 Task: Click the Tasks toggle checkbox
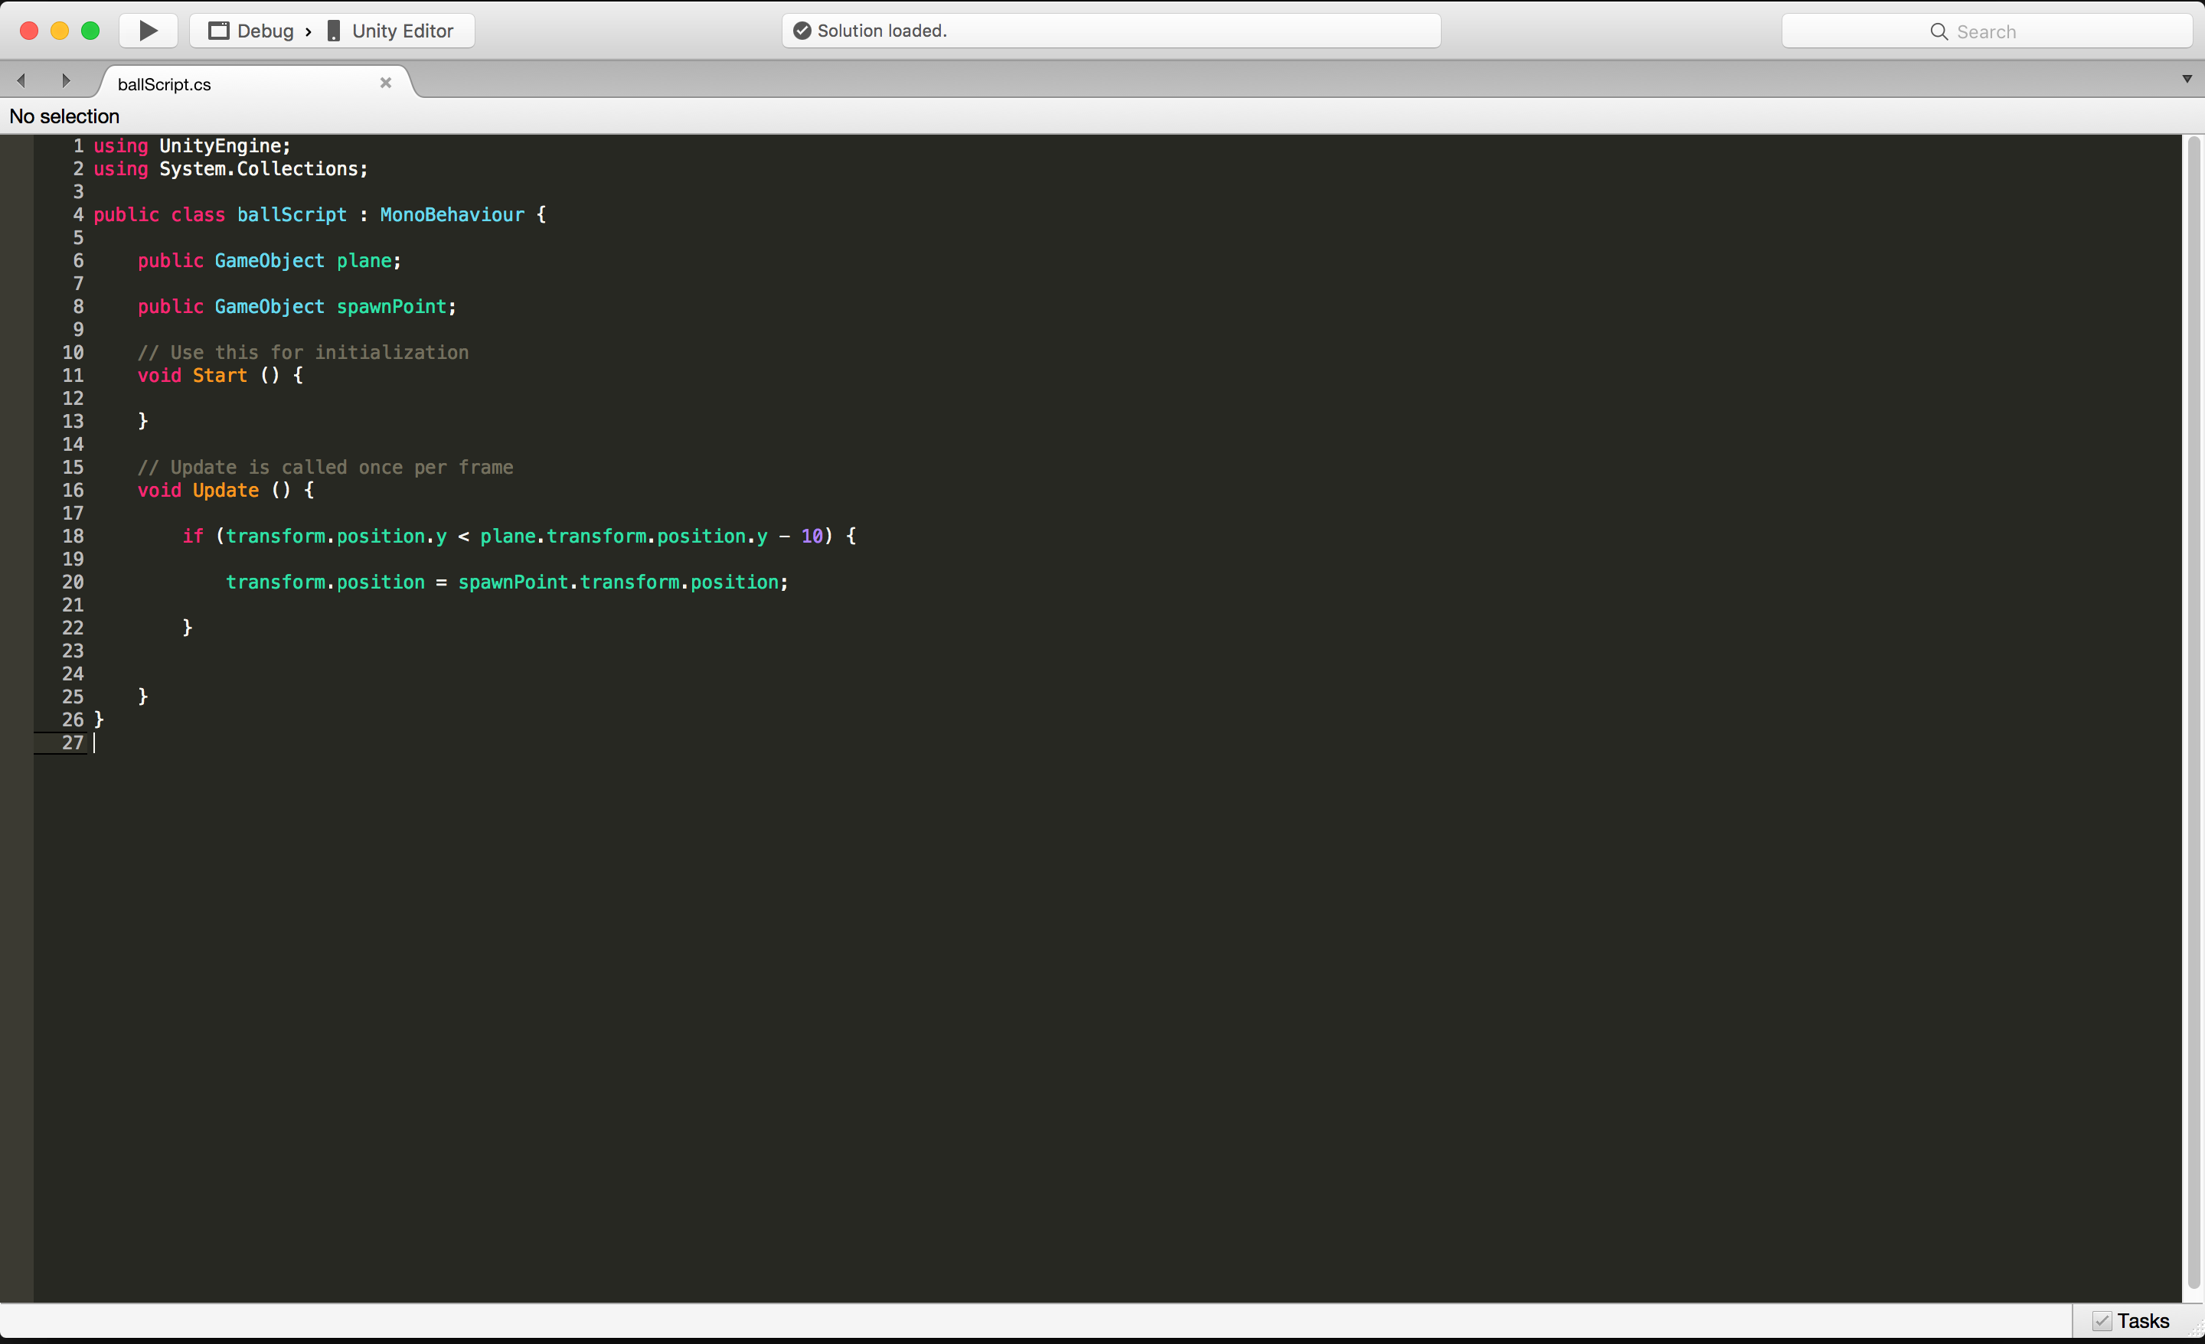(x=2102, y=1322)
